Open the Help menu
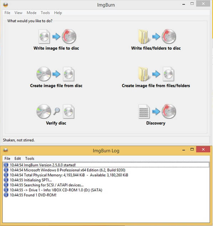This screenshot has width=213, height=226. coord(58,13)
